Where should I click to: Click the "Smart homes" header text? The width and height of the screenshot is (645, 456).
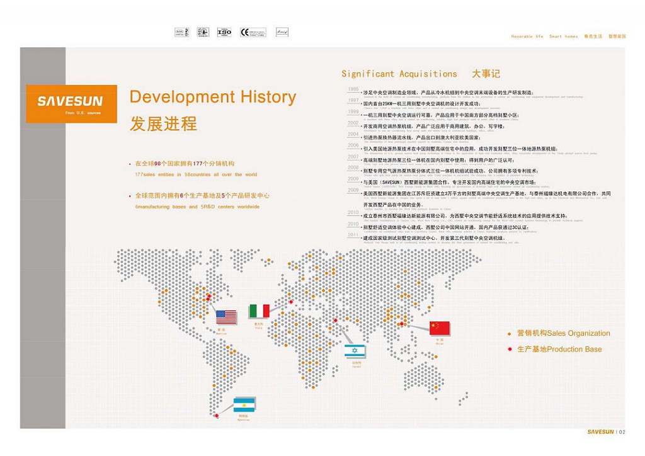pos(563,37)
